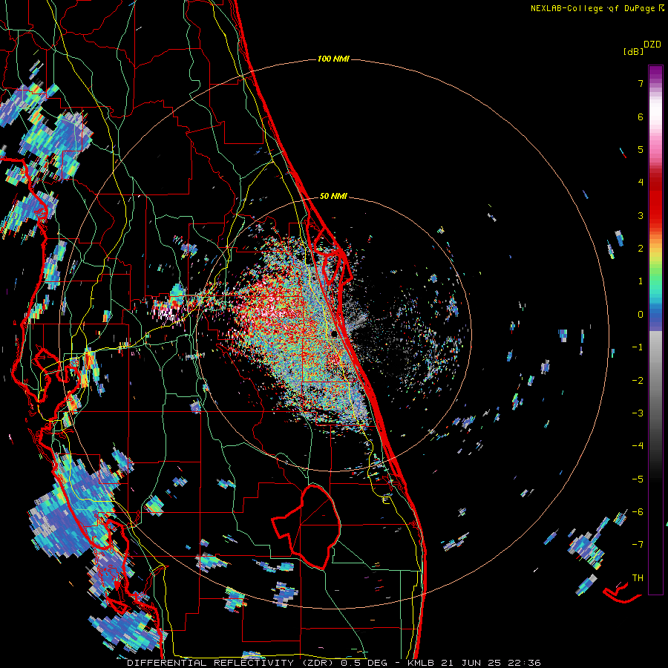The image size is (668, 668).
Task: Click the scale tick label 6
Action: coord(641,117)
